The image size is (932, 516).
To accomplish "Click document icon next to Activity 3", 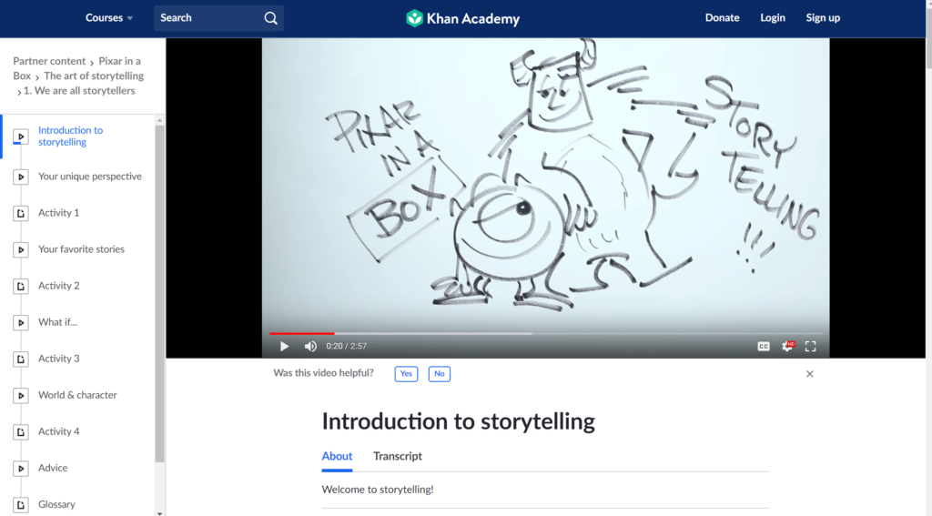I will coord(21,359).
